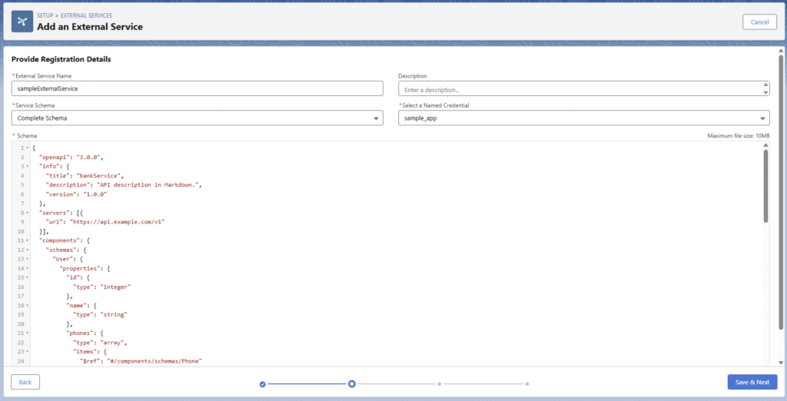The image size is (787, 401).
Task: Fold the "servers" array on line 8
Action: (x=28, y=212)
